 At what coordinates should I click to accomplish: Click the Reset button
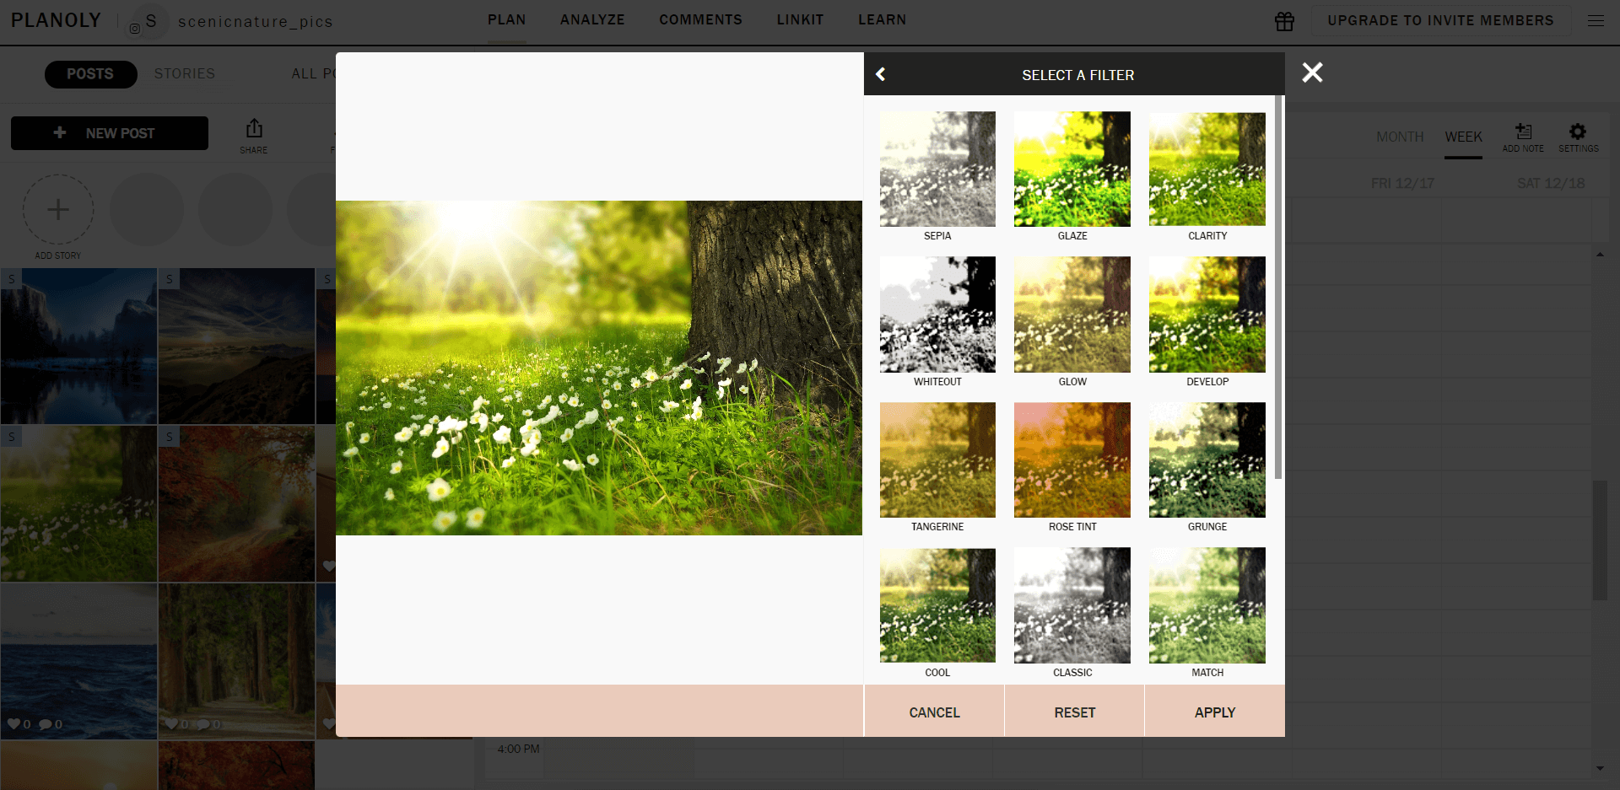(1075, 712)
